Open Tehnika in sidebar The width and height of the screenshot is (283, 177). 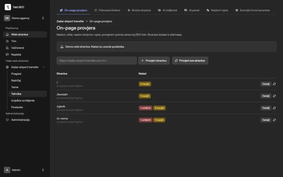coord(28,94)
